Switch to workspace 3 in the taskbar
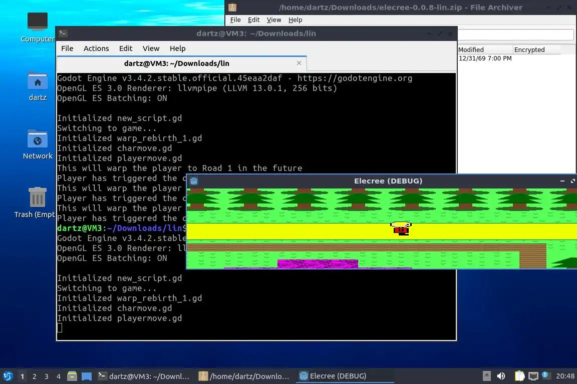Screen dimensions: 577x384 point(47,376)
